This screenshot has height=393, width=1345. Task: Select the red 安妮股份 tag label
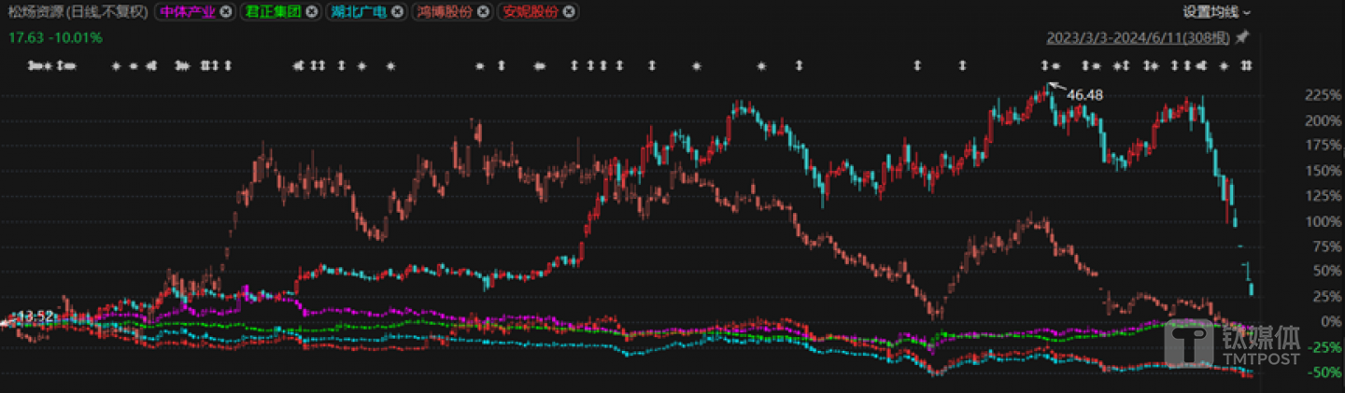click(x=531, y=12)
